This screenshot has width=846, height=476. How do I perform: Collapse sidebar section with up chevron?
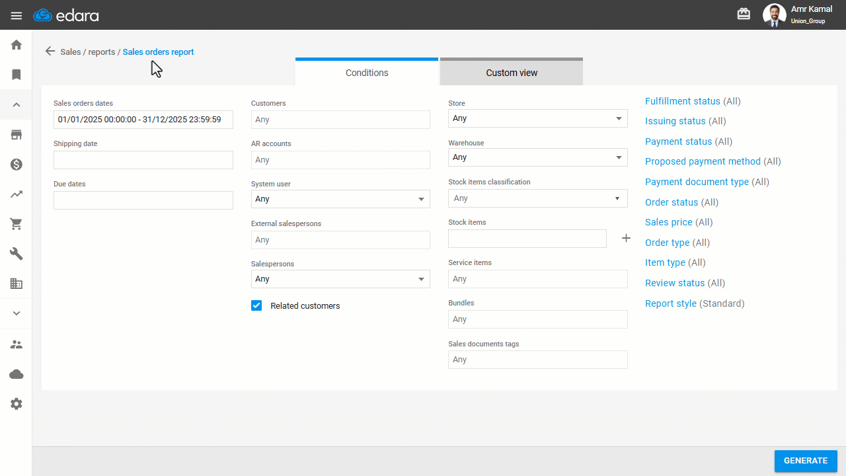(x=17, y=104)
